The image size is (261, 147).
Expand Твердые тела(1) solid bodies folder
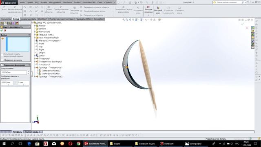coord(35,35)
